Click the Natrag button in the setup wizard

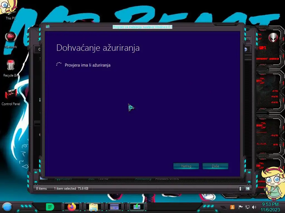click(x=186, y=166)
